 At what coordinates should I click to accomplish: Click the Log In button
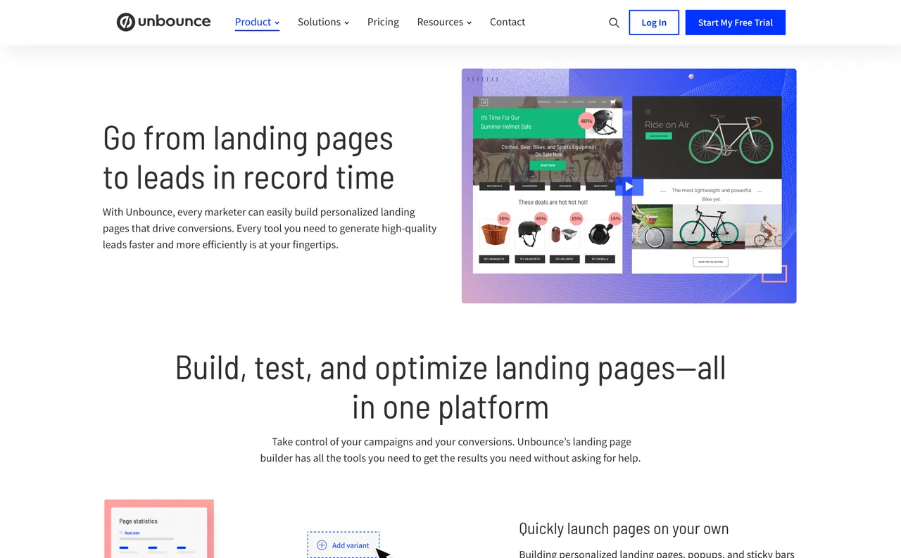click(653, 22)
